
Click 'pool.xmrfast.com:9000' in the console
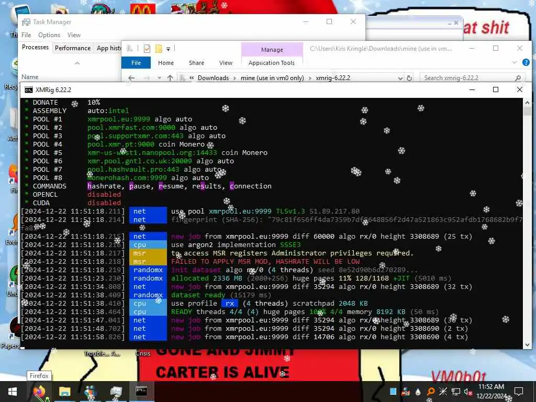coord(131,128)
